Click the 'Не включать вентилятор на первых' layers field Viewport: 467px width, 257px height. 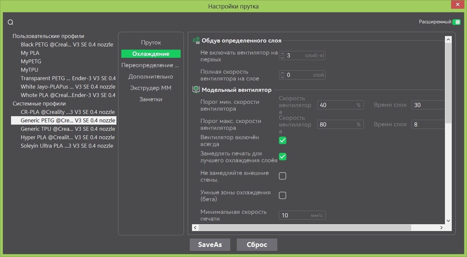302,55
